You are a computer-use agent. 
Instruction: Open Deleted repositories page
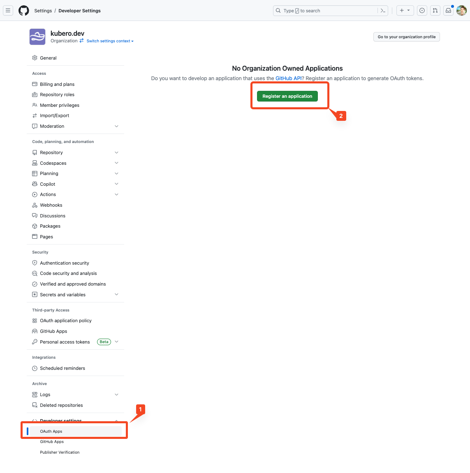click(61, 405)
